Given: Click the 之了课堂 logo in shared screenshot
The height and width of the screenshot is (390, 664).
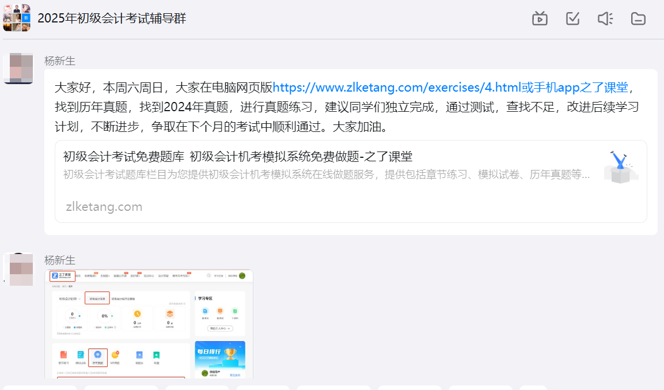Looking at the screenshot, I should coord(62,276).
